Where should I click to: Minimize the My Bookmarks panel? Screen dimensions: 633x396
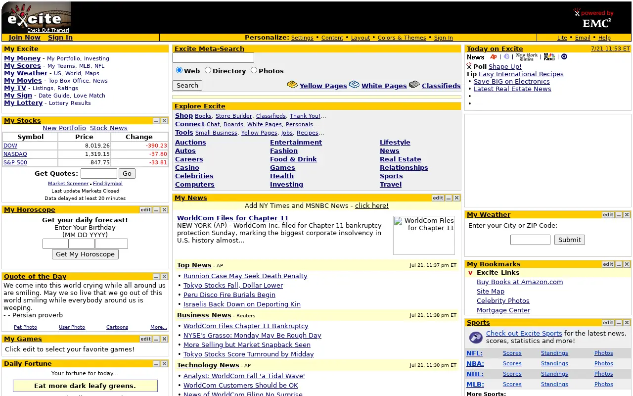[x=619, y=264]
